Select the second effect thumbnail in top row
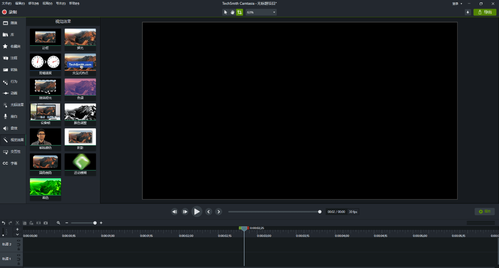The image size is (499, 268). 80,39
